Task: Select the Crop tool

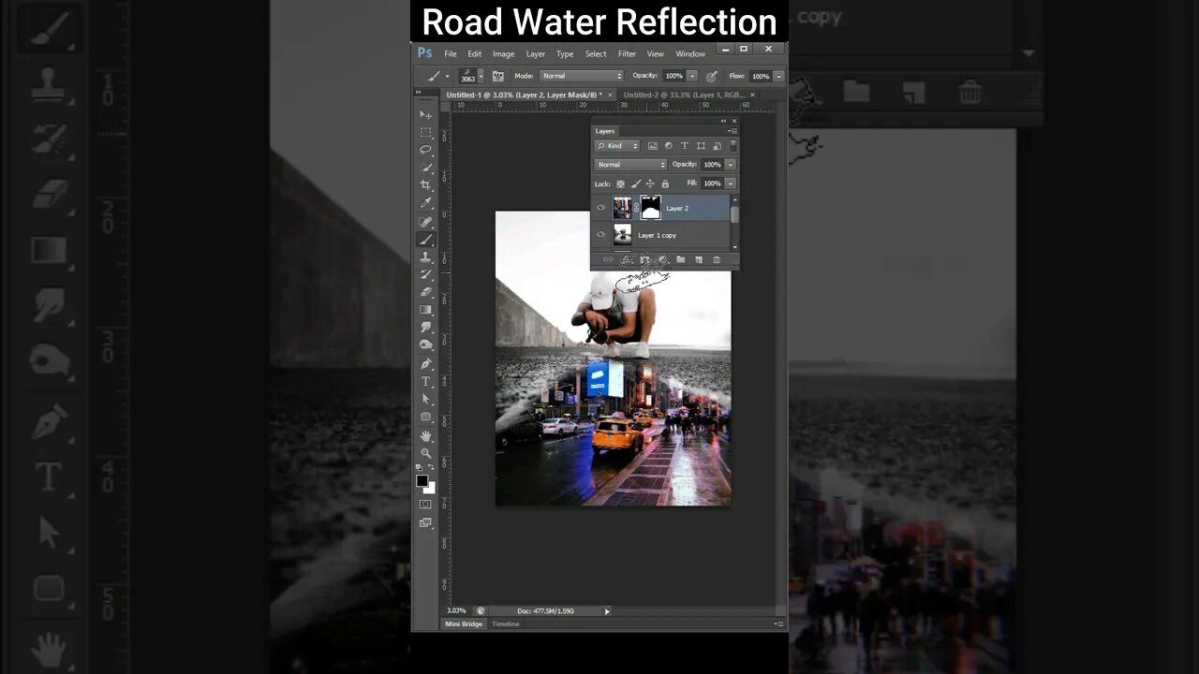Action: click(425, 185)
